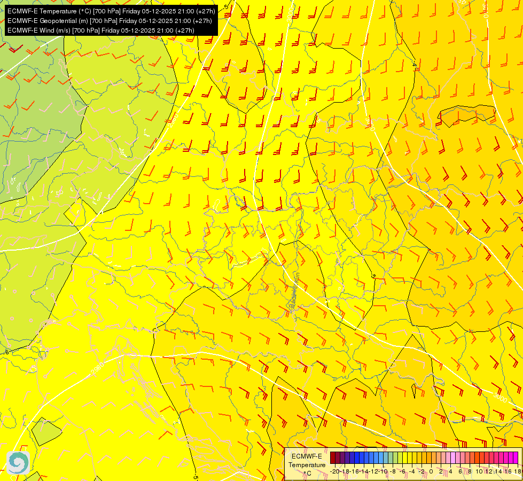Click the legend title ECMWF-E Temperature °C

(x=307, y=464)
